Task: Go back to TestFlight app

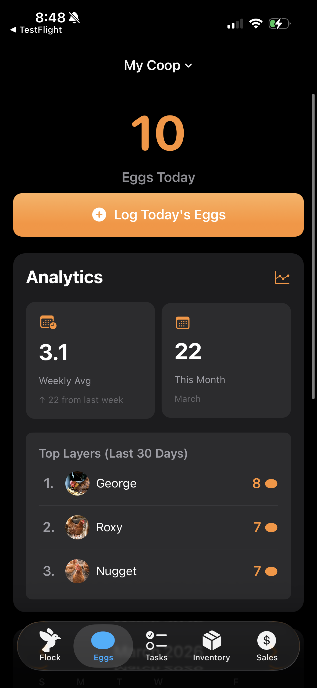Action: click(36, 30)
